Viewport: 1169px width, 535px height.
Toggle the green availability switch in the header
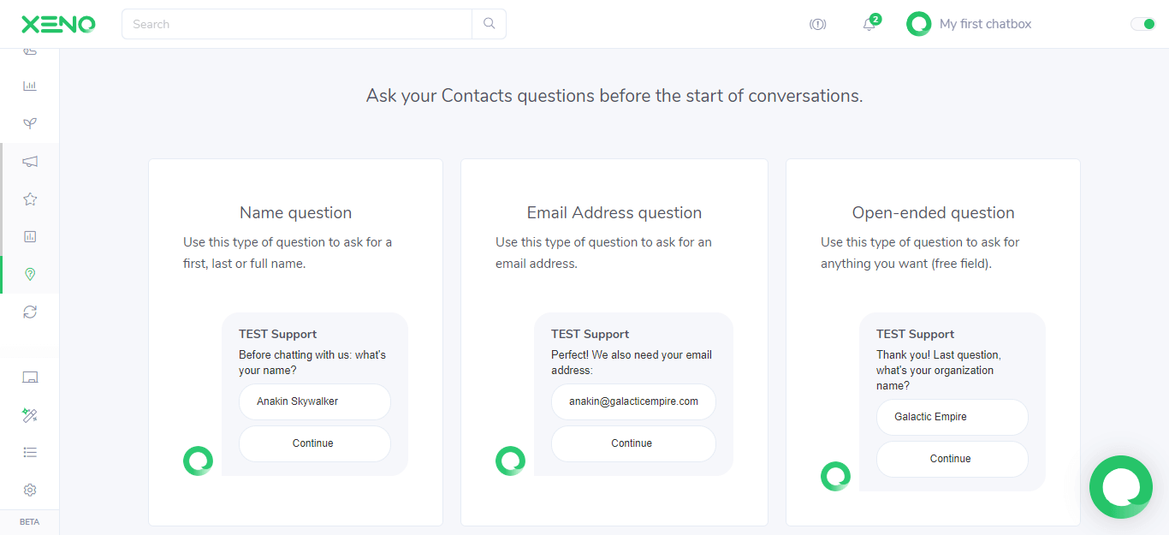tap(1143, 24)
